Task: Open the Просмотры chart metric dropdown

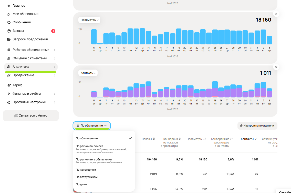Action: coord(89,20)
